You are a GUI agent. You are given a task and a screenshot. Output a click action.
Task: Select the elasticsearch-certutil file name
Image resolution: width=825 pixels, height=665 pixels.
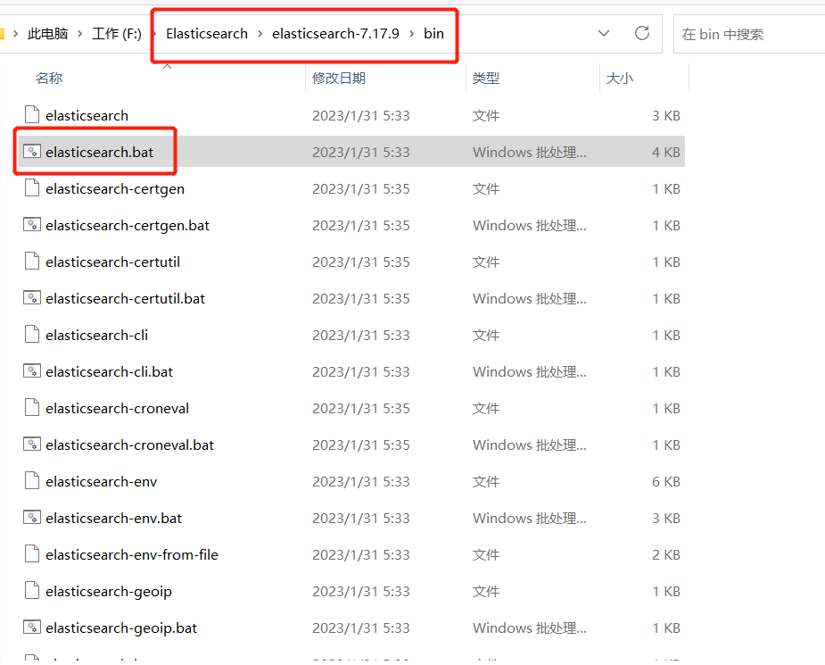tap(112, 262)
